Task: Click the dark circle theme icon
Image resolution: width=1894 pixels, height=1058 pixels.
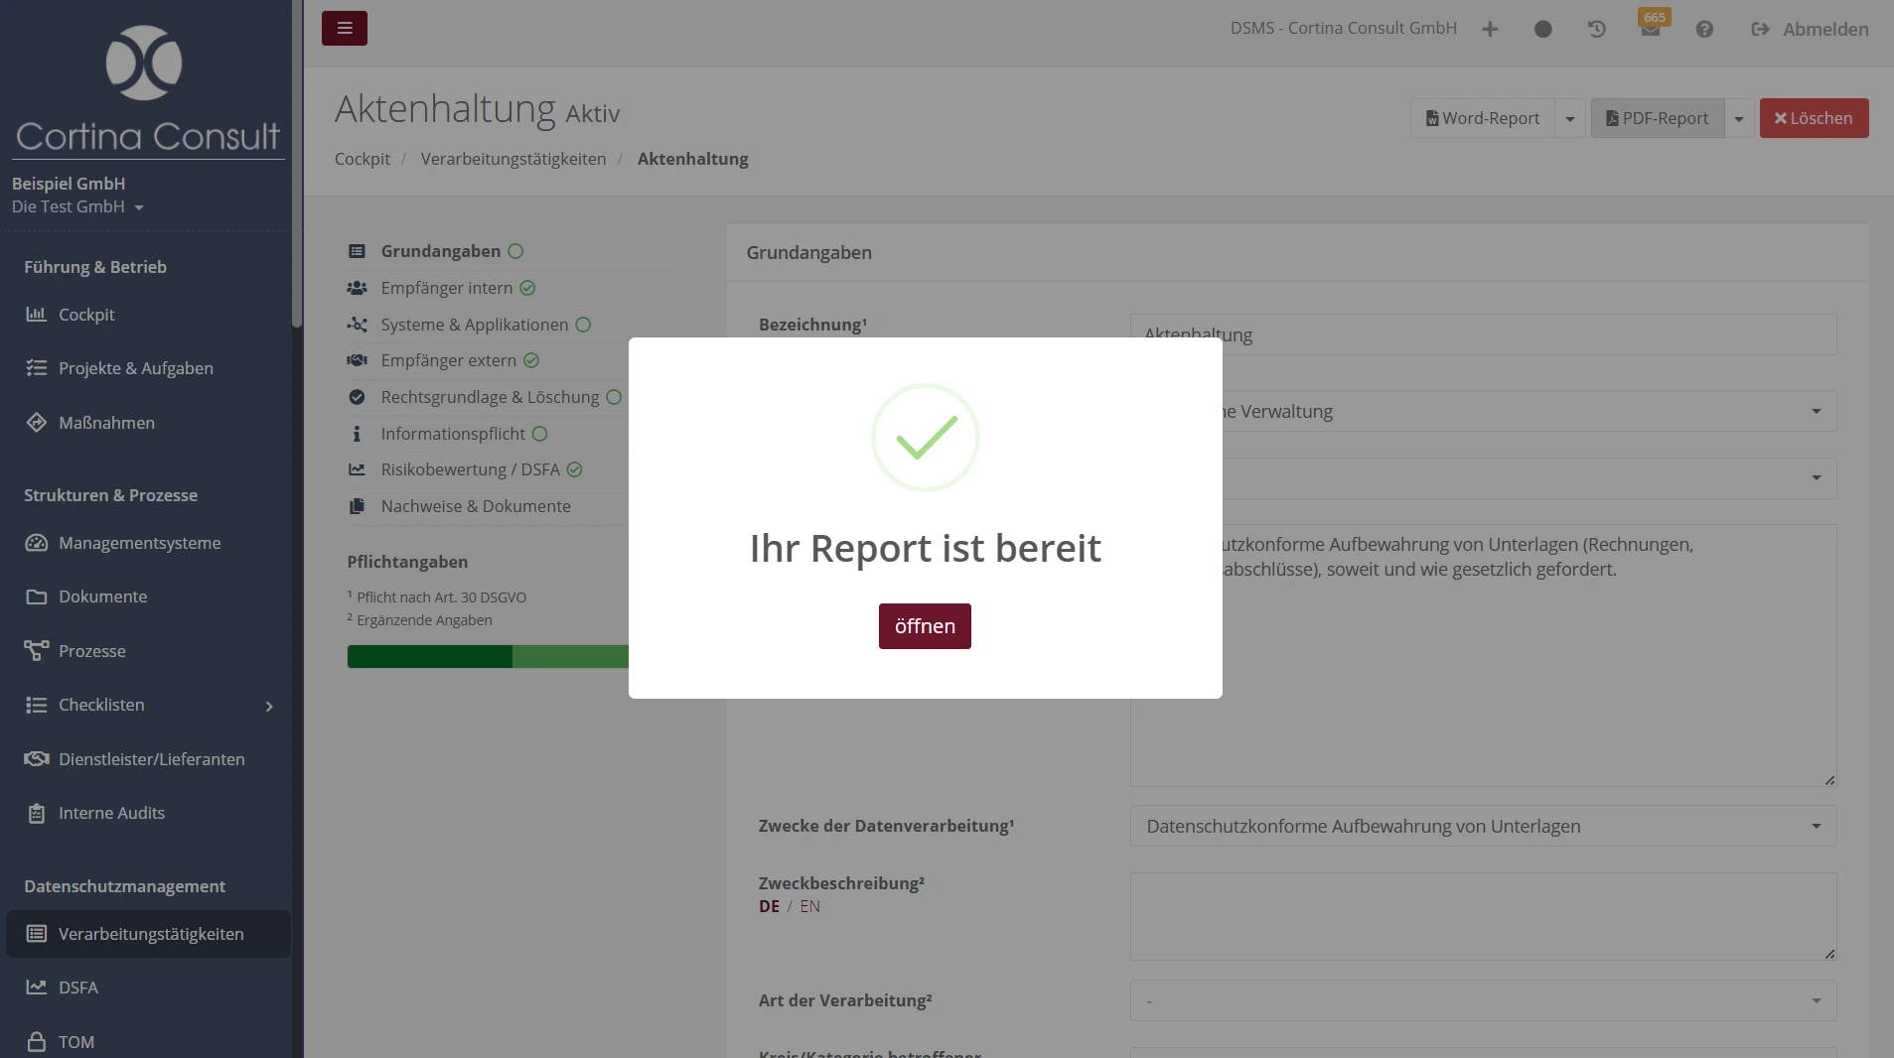Action: click(x=1542, y=30)
